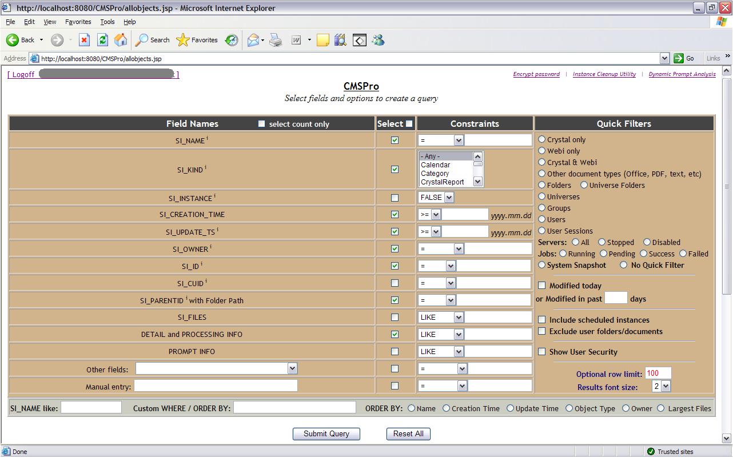This screenshot has height=458, width=733.
Task: Open SI_OWNER operator dropdown
Action: [441, 249]
